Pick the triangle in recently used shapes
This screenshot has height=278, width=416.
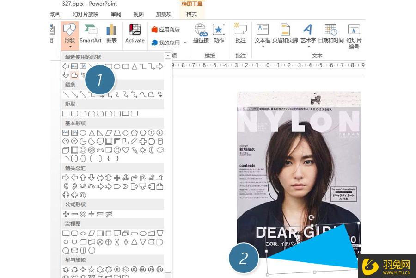pyautogui.click(x=134, y=67)
